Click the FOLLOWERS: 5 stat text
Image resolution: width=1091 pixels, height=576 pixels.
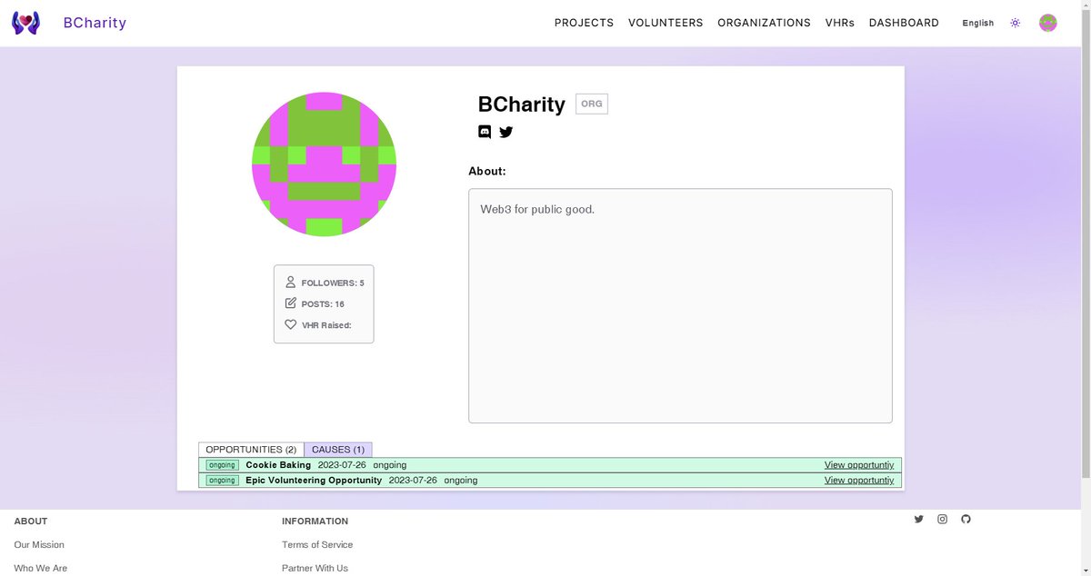(x=333, y=283)
